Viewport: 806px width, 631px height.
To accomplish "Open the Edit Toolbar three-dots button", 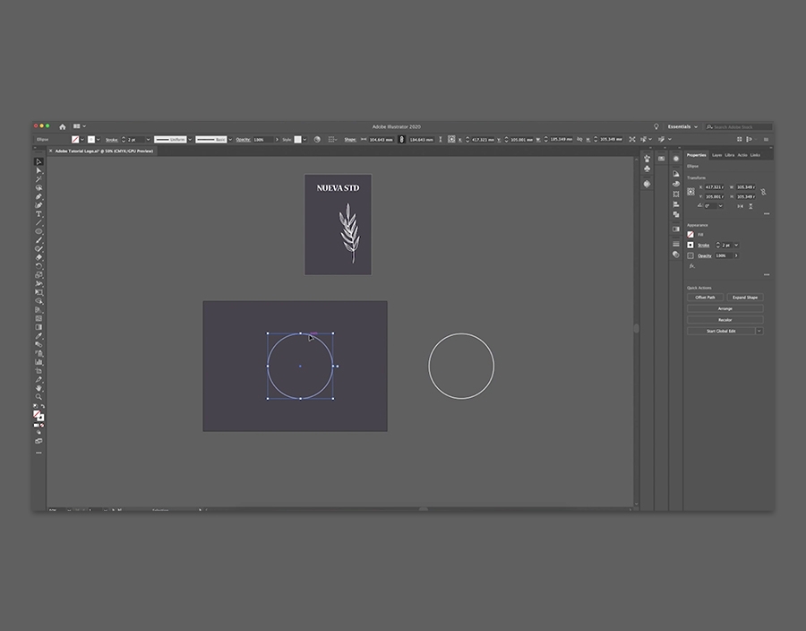I will (39, 453).
